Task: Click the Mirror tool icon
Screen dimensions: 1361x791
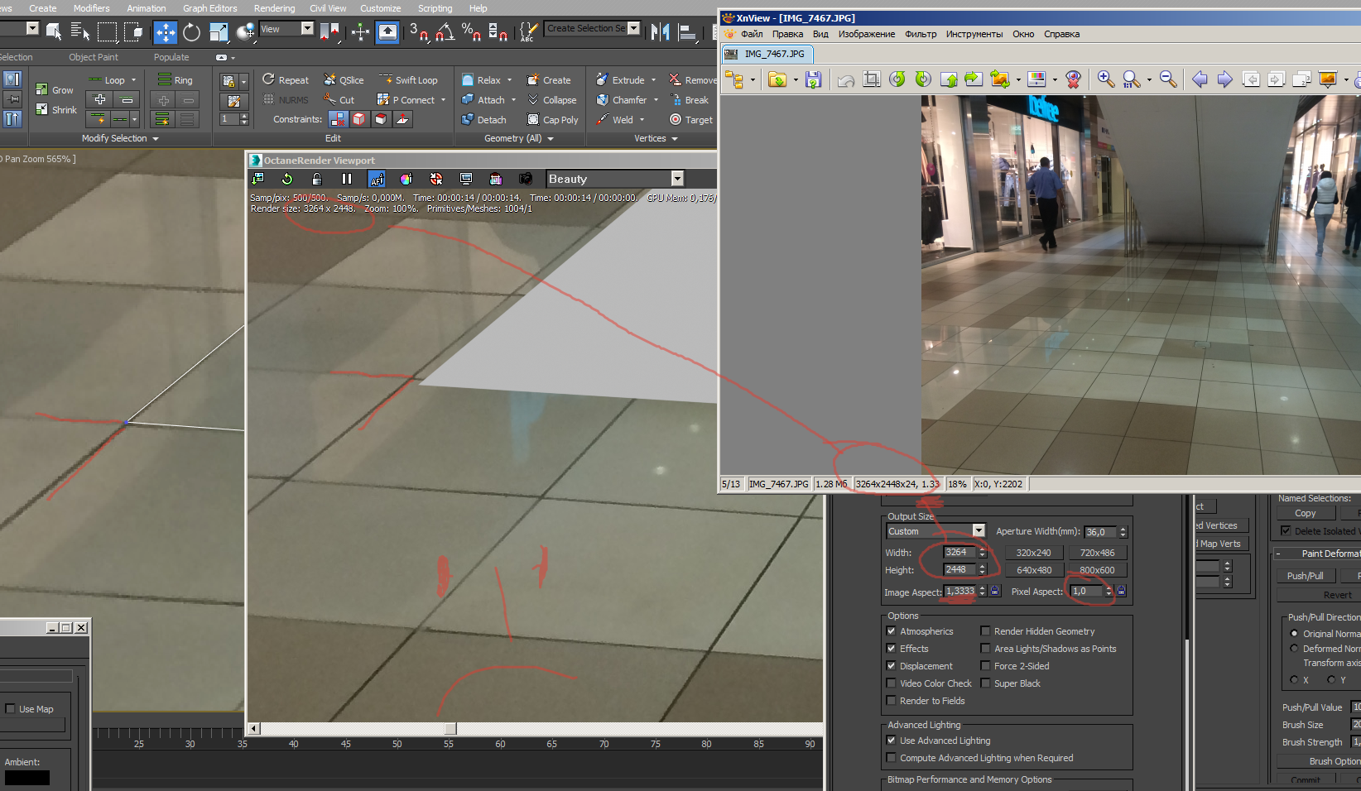Action: click(660, 32)
